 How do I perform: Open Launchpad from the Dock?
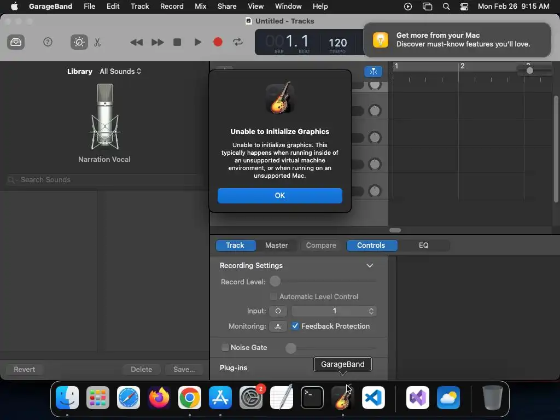[98, 397]
